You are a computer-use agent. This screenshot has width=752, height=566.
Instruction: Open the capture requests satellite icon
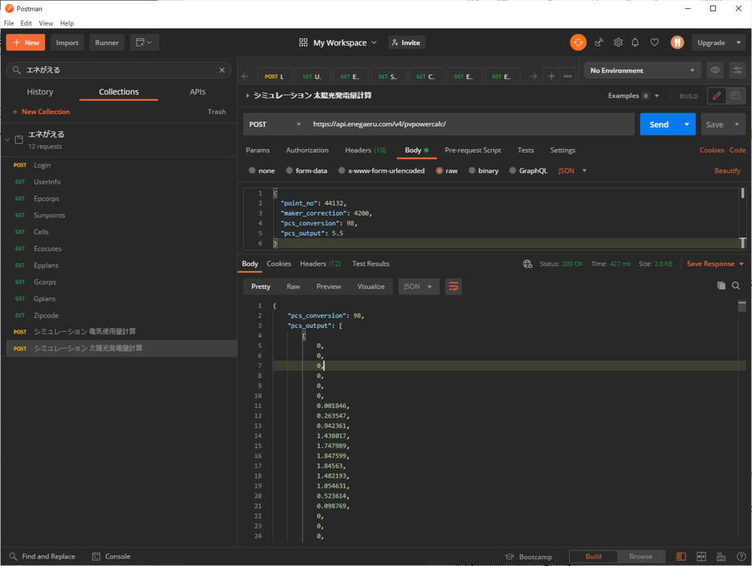coord(599,43)
